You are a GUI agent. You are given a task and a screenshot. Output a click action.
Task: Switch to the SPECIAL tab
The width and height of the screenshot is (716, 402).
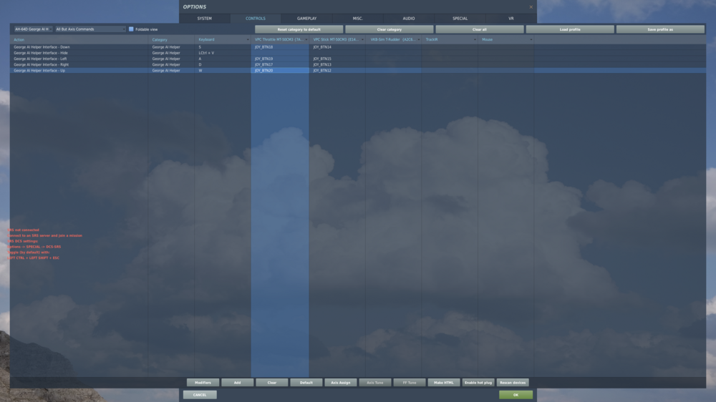tap(460, 19)
